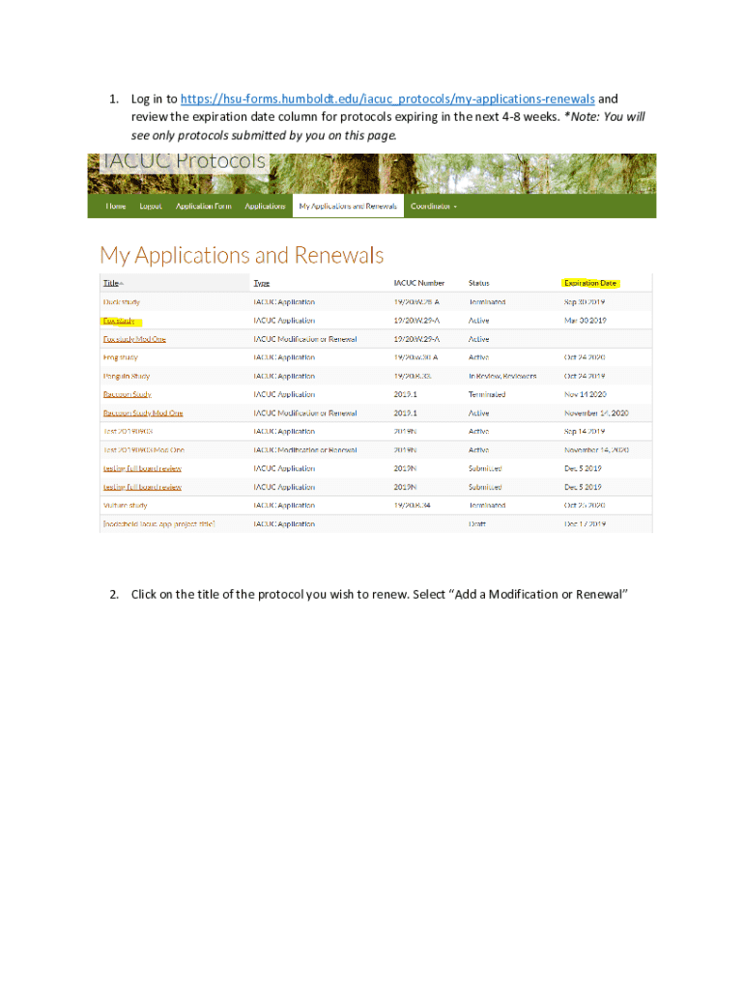Click the IACUC Banner heading "IACUC Protocols"
Viewport: 744px width, 989px height.
tap(185, 161)
